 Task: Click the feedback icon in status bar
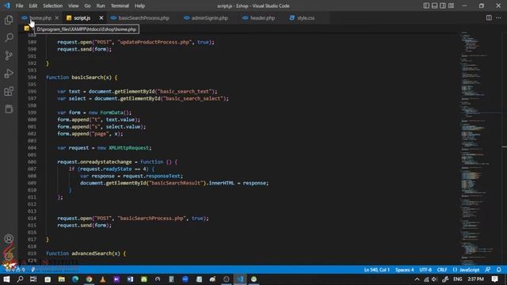pos(488,269)
